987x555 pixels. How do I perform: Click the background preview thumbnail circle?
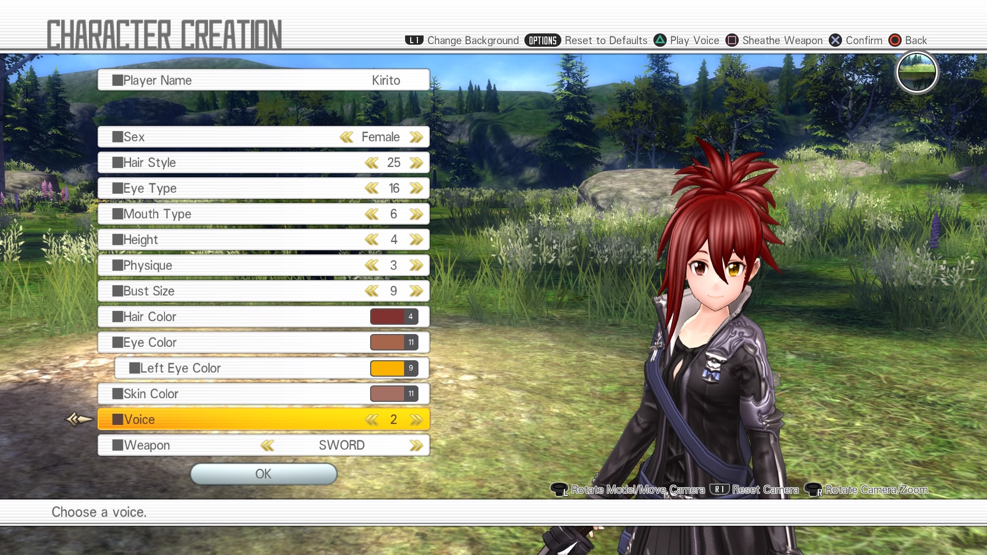(x=917, y=72)
